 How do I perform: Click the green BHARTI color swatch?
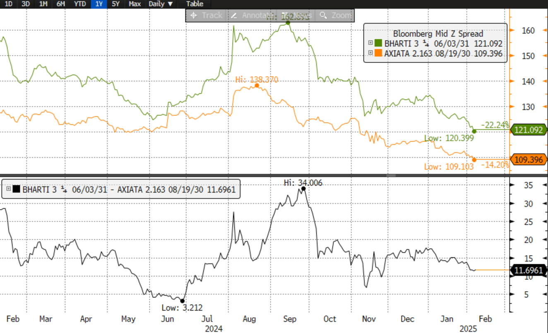378,43
